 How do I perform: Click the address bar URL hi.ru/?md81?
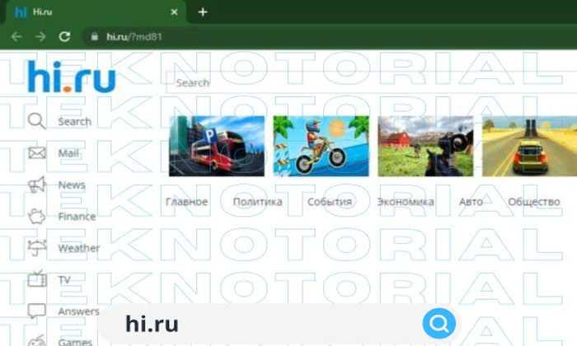coord(134,37)
